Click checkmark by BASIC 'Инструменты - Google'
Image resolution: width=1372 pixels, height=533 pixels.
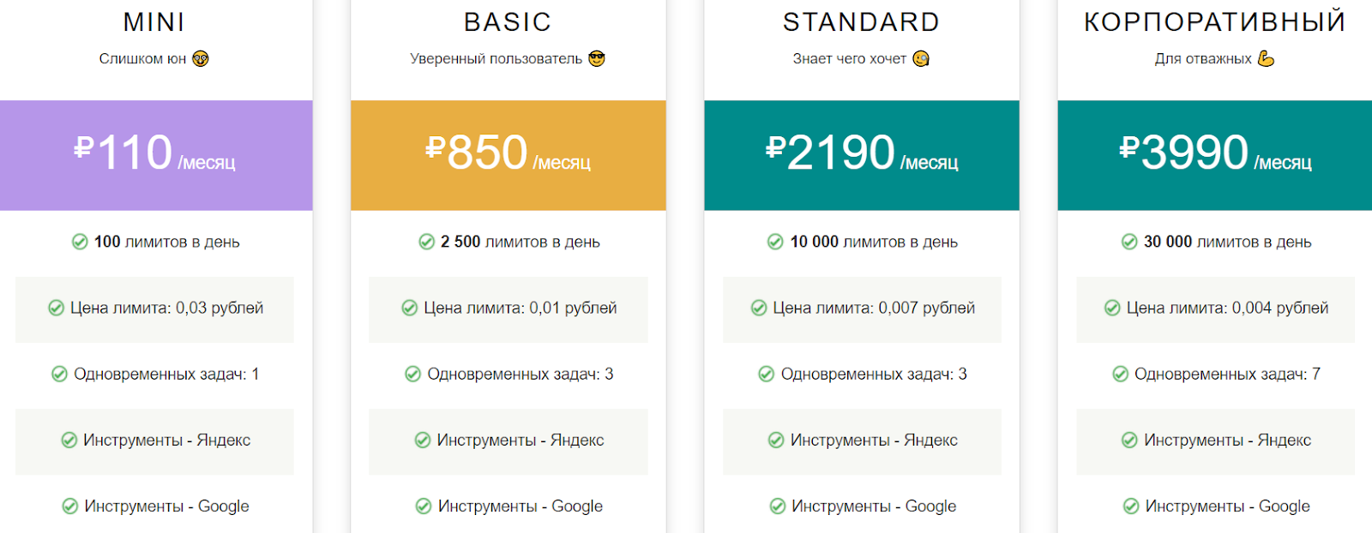point(424,506)
